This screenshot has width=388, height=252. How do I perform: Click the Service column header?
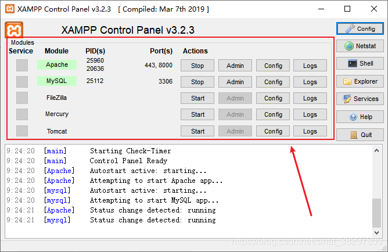pyautogui.click(x=21, y=51)
